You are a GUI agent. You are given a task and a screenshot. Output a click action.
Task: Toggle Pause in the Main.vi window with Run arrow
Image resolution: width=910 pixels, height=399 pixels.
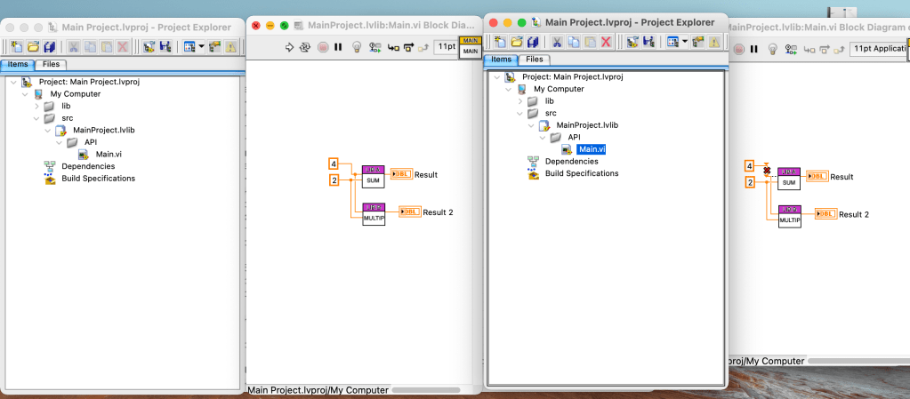tap(338, 47)
